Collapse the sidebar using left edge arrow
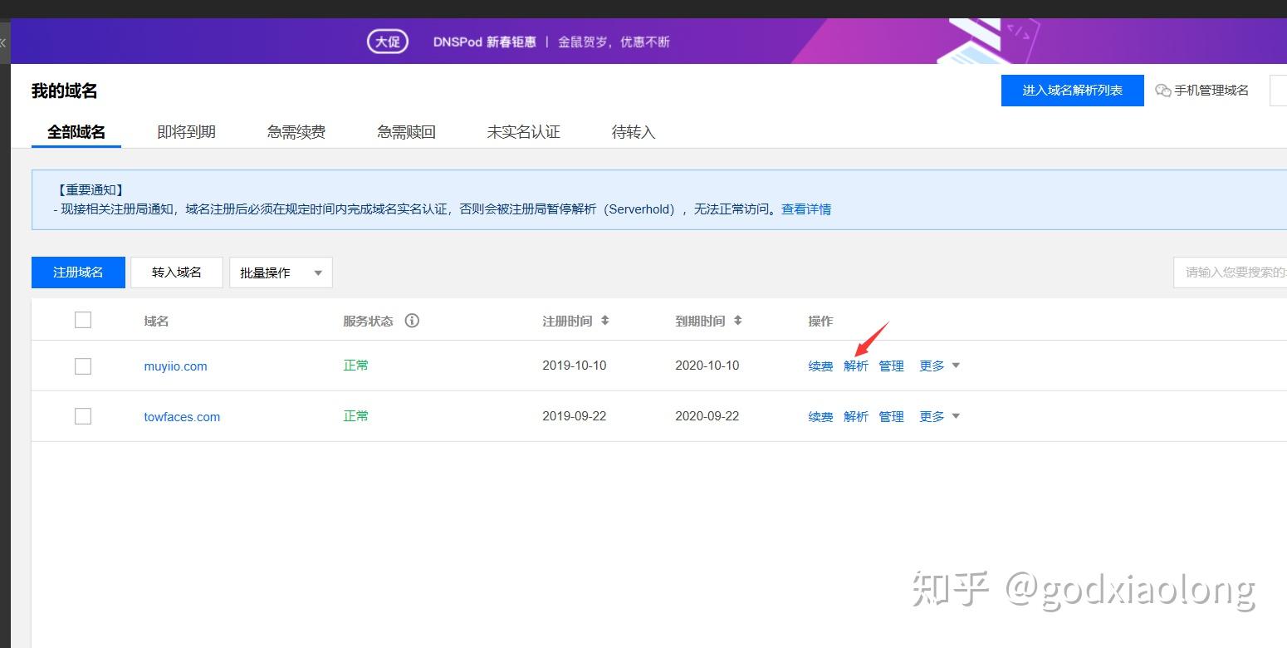This screenshot has height=648, width=1287. coord(3,42)
